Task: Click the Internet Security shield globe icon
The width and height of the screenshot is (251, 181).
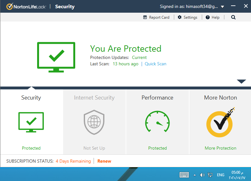Action: click(94, 122)
